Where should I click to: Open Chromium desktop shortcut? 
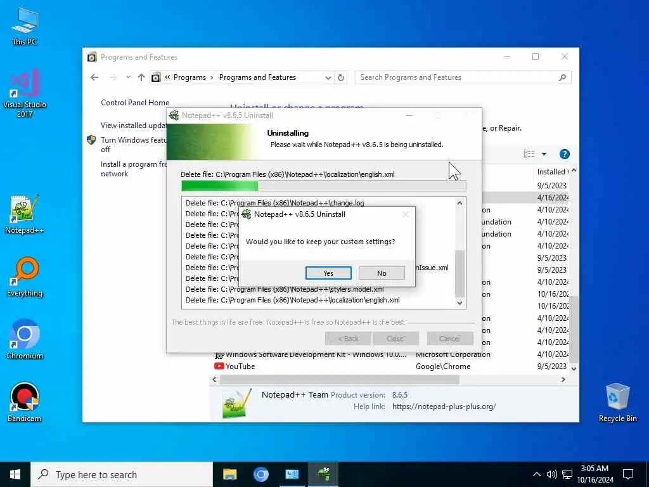[25, 340]
